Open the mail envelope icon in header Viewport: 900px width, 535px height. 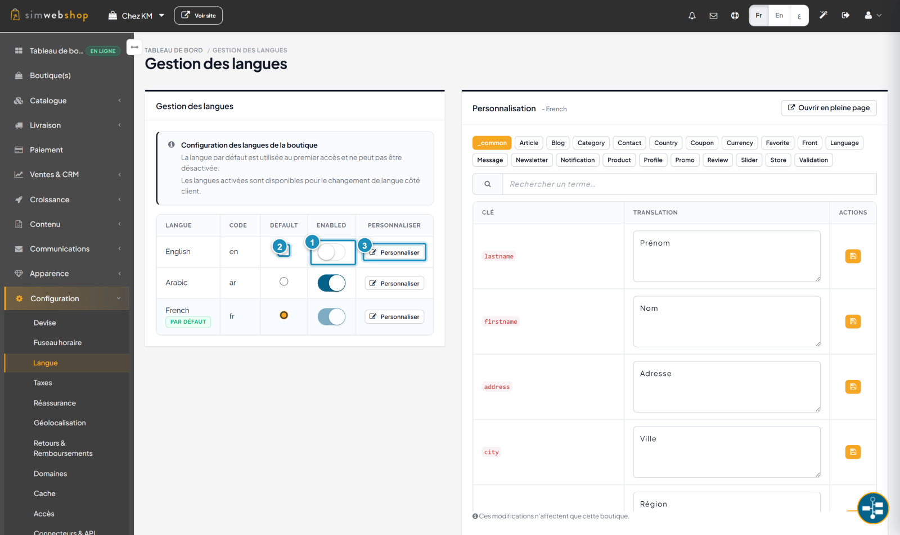point(713,16)
